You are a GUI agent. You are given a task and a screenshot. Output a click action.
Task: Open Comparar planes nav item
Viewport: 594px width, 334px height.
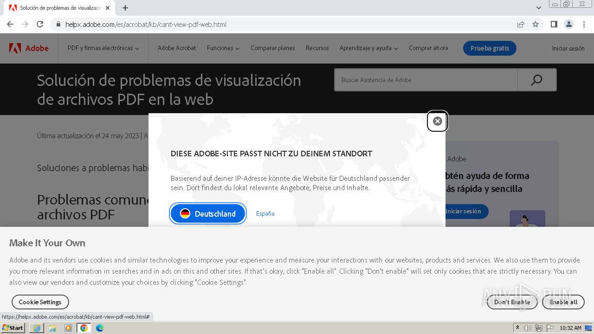pyautogui.click(x=273, y=48)
